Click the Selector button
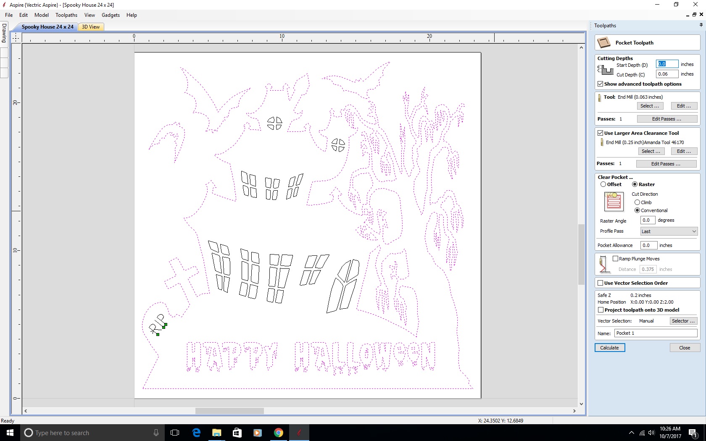This screenshot has height=441, width=706. coord(683,321)
